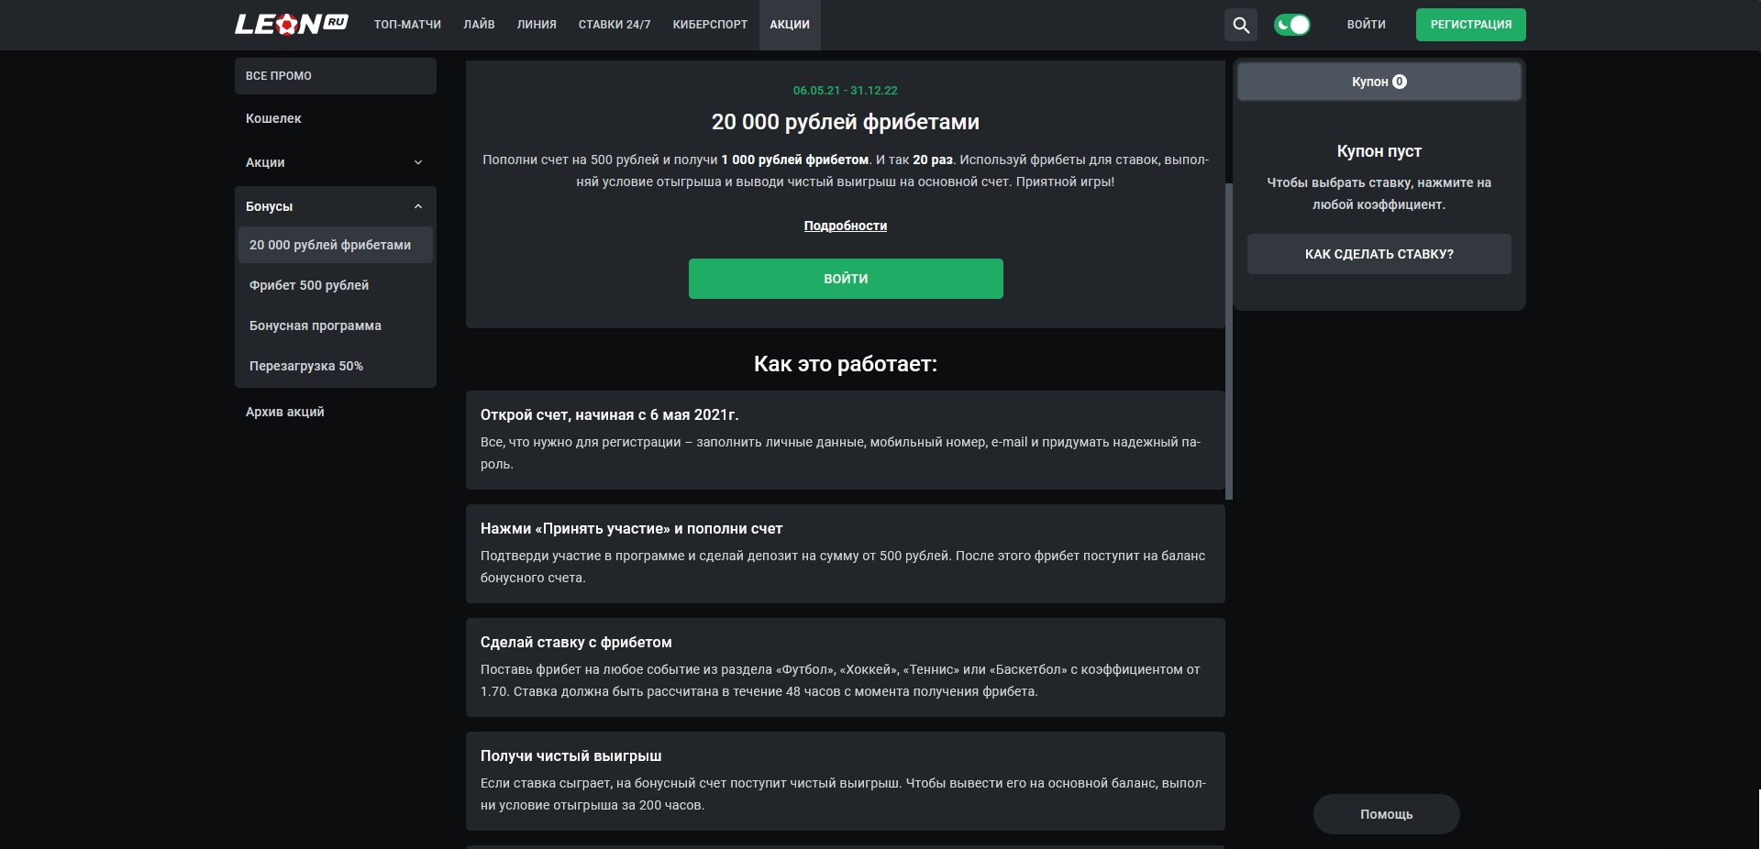Click КАК СДЕЛАТЬ СТАВКУ? button

tap(1379, 254)
